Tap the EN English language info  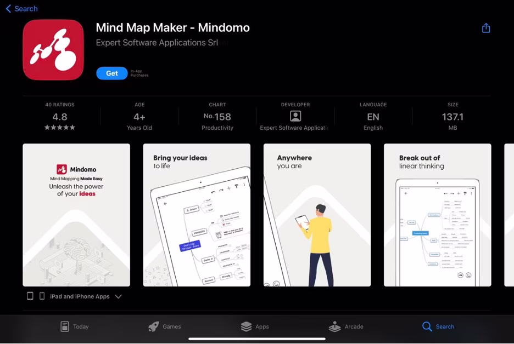point(373,117)
